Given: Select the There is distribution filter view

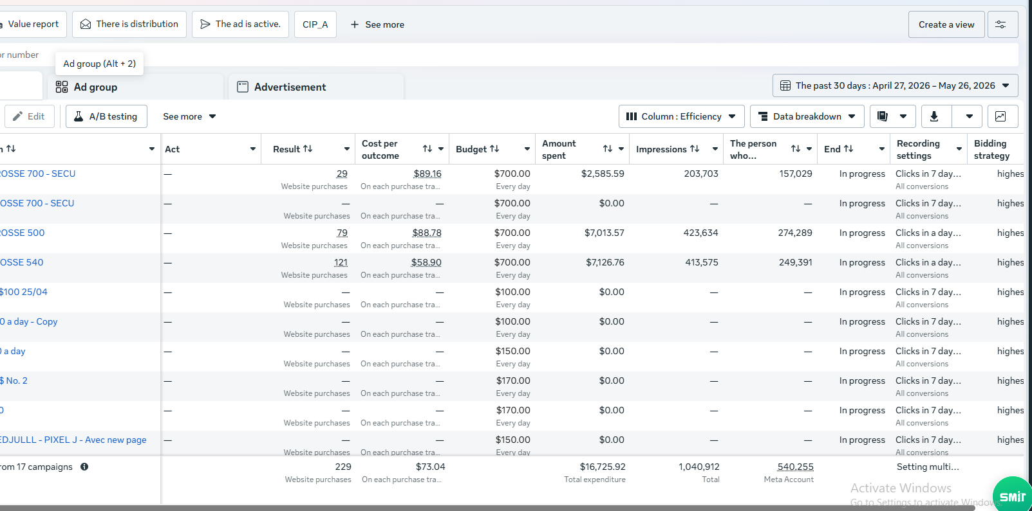Looking at the screenshot, I should (x=129, y=24).
